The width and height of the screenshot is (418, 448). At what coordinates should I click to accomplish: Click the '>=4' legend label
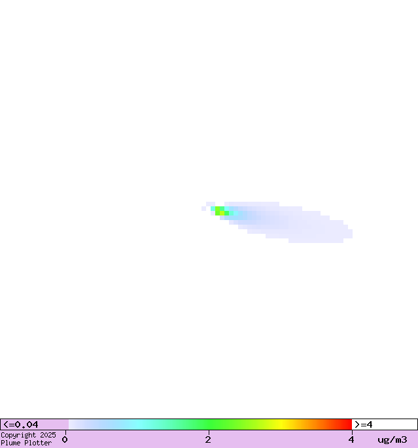point(363,424)
